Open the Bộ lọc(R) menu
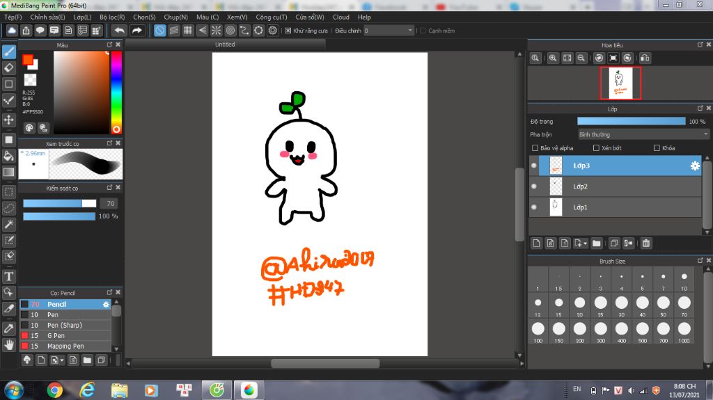The height and width of the screenshot is (400, 713). (x=112, y=17)
